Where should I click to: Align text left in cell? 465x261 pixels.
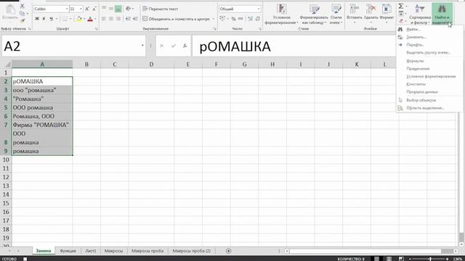point(104,19)
